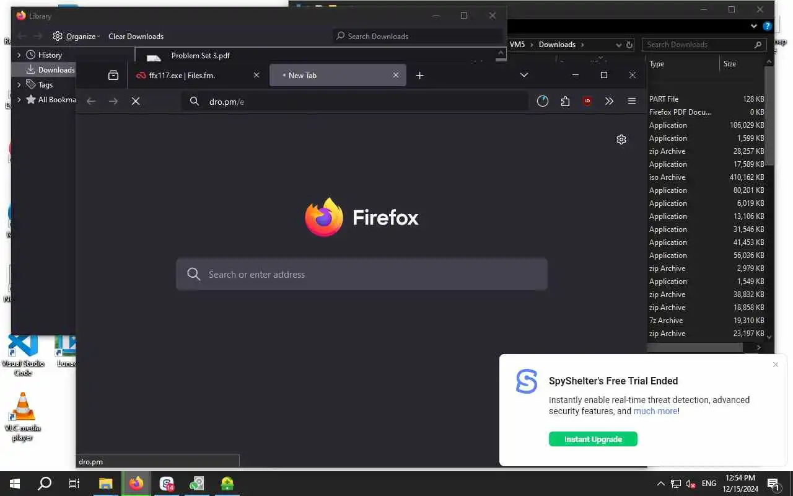Click the circular downloads progress icon
Screen dimensions: 793x496
pyautogui.click(x=543, y=101)
